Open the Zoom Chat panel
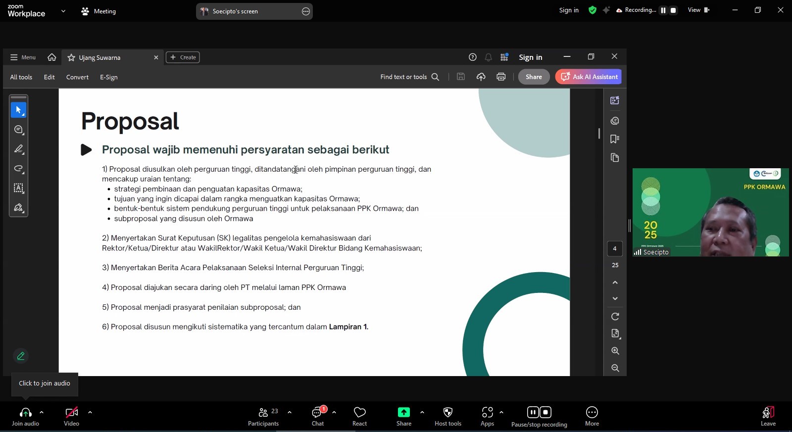This screenshot has height=432, width=792. [x=317, y=413]
